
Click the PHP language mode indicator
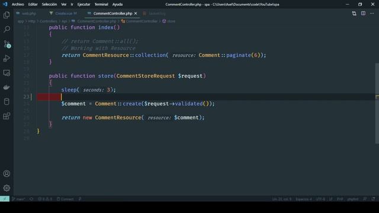pyautogui.click(x=340, y=199)
